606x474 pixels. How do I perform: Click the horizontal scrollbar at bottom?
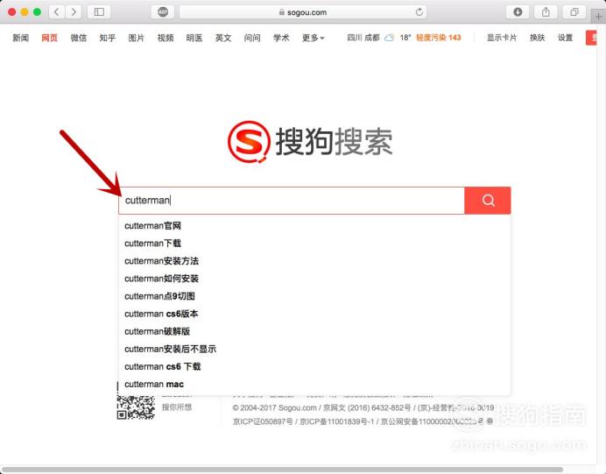click(282, 470)
